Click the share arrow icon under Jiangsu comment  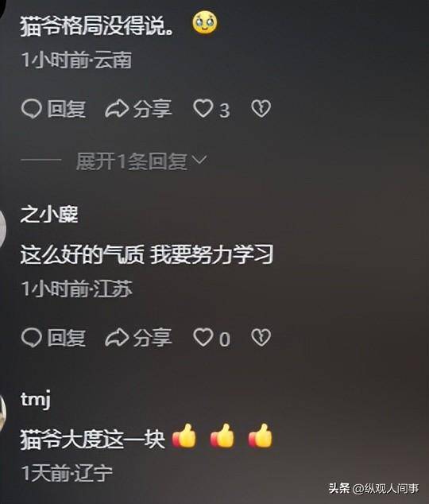tap(117, 338)
